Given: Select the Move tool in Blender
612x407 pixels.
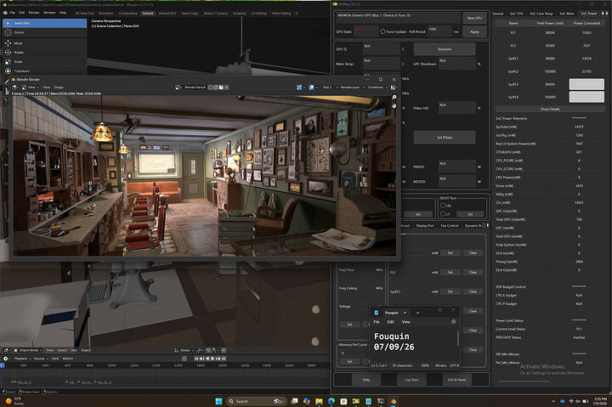Looking at the screenshot, I should pyautogui.click(x=44, y=43).
